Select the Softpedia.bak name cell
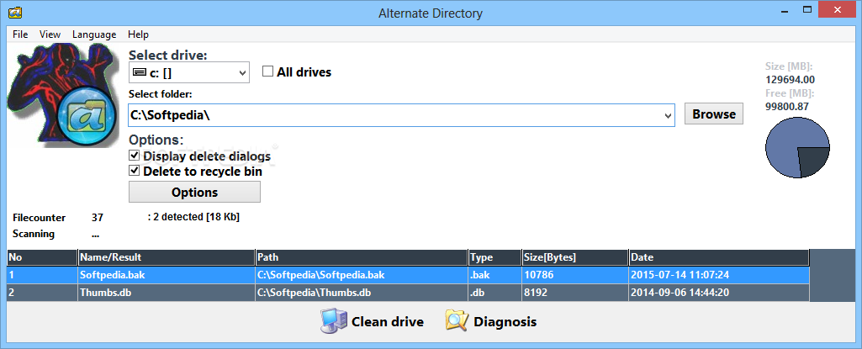Viewport: 862px width, 349px height. (167, 275)
